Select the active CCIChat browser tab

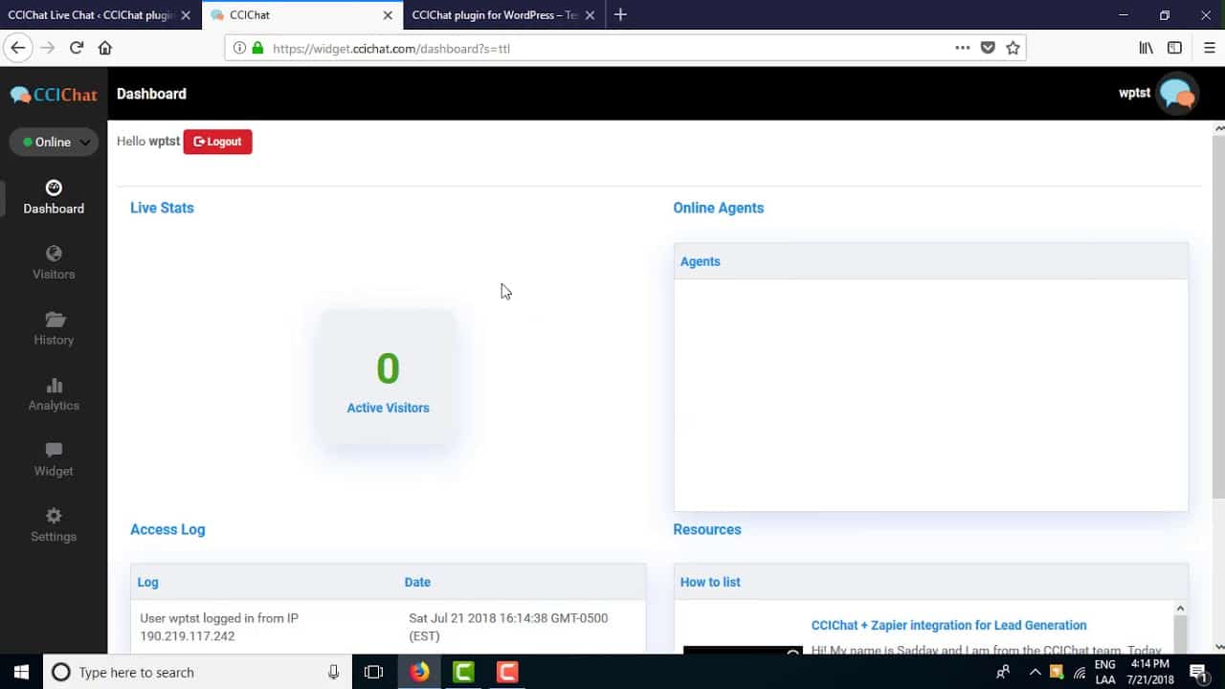tap(301, 15)
